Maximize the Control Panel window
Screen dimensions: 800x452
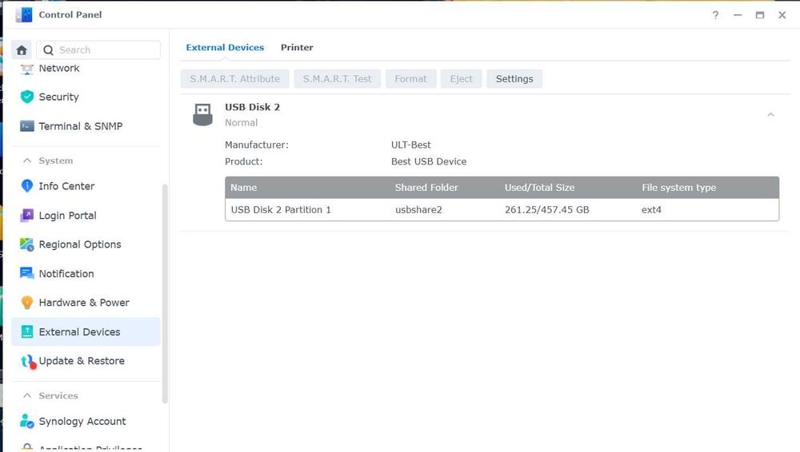tap(760, 15)
